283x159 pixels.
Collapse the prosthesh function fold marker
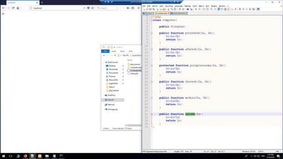coord(152,33)
